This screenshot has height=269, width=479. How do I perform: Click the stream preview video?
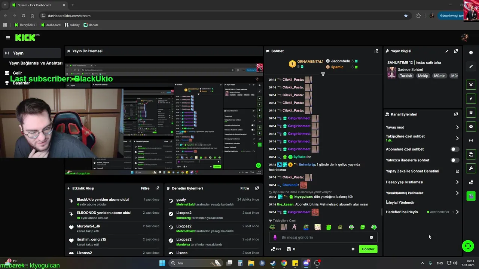click(x=164, y=119)
